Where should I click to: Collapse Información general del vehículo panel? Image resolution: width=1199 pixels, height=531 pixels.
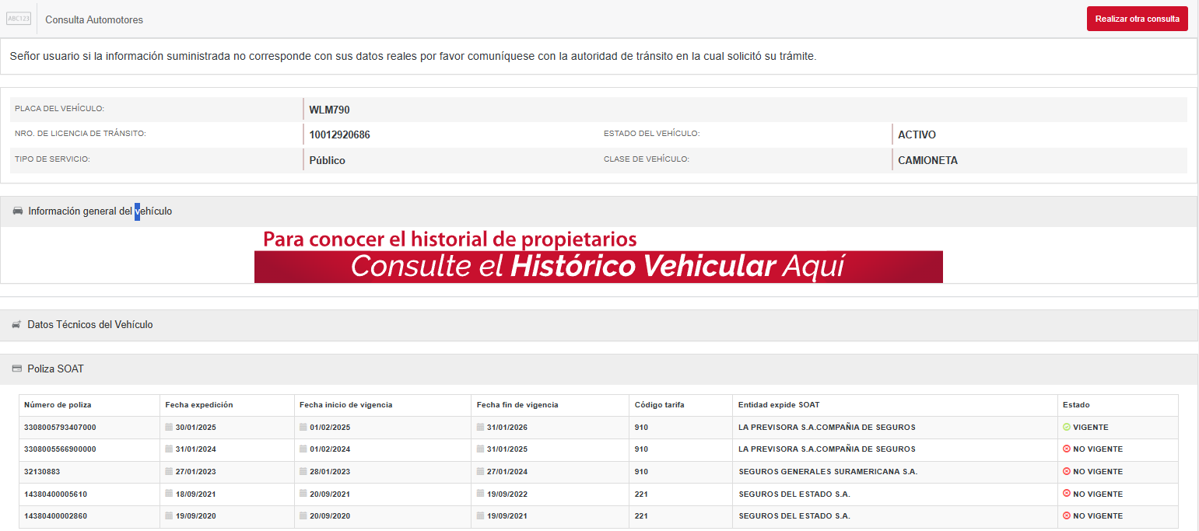[100, 211]
